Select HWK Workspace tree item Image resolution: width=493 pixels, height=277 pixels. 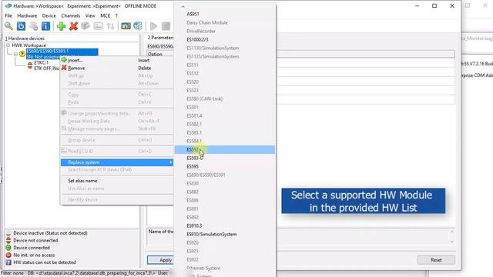pos(29,45)
